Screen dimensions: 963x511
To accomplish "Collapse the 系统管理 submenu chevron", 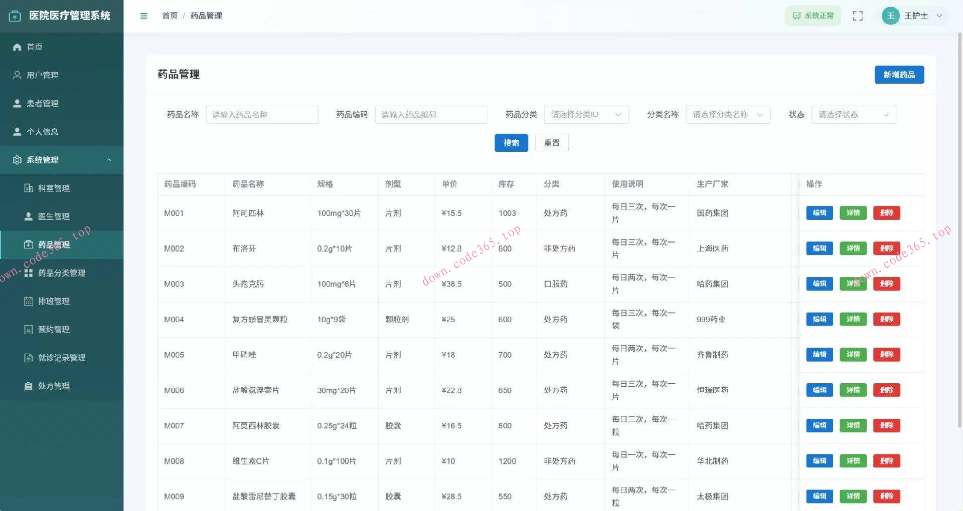I will [x=109, y=160].
